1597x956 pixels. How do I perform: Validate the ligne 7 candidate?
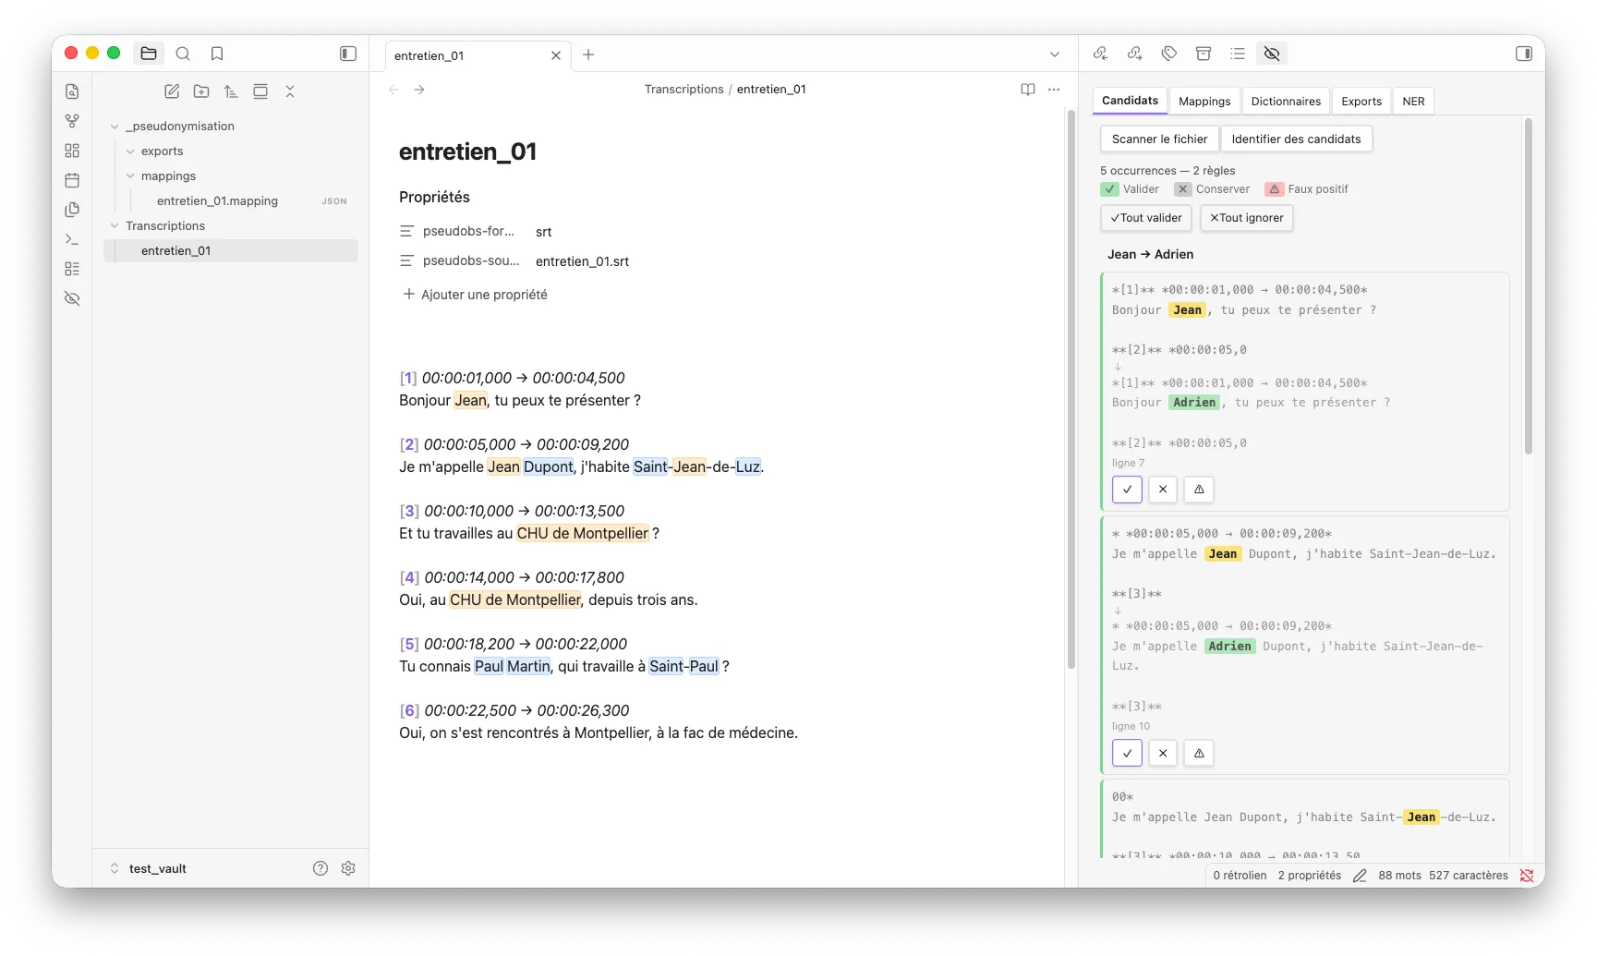point(1127,490)
